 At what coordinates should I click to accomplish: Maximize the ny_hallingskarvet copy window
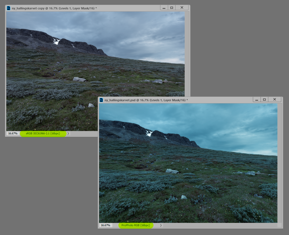(172, 7)
